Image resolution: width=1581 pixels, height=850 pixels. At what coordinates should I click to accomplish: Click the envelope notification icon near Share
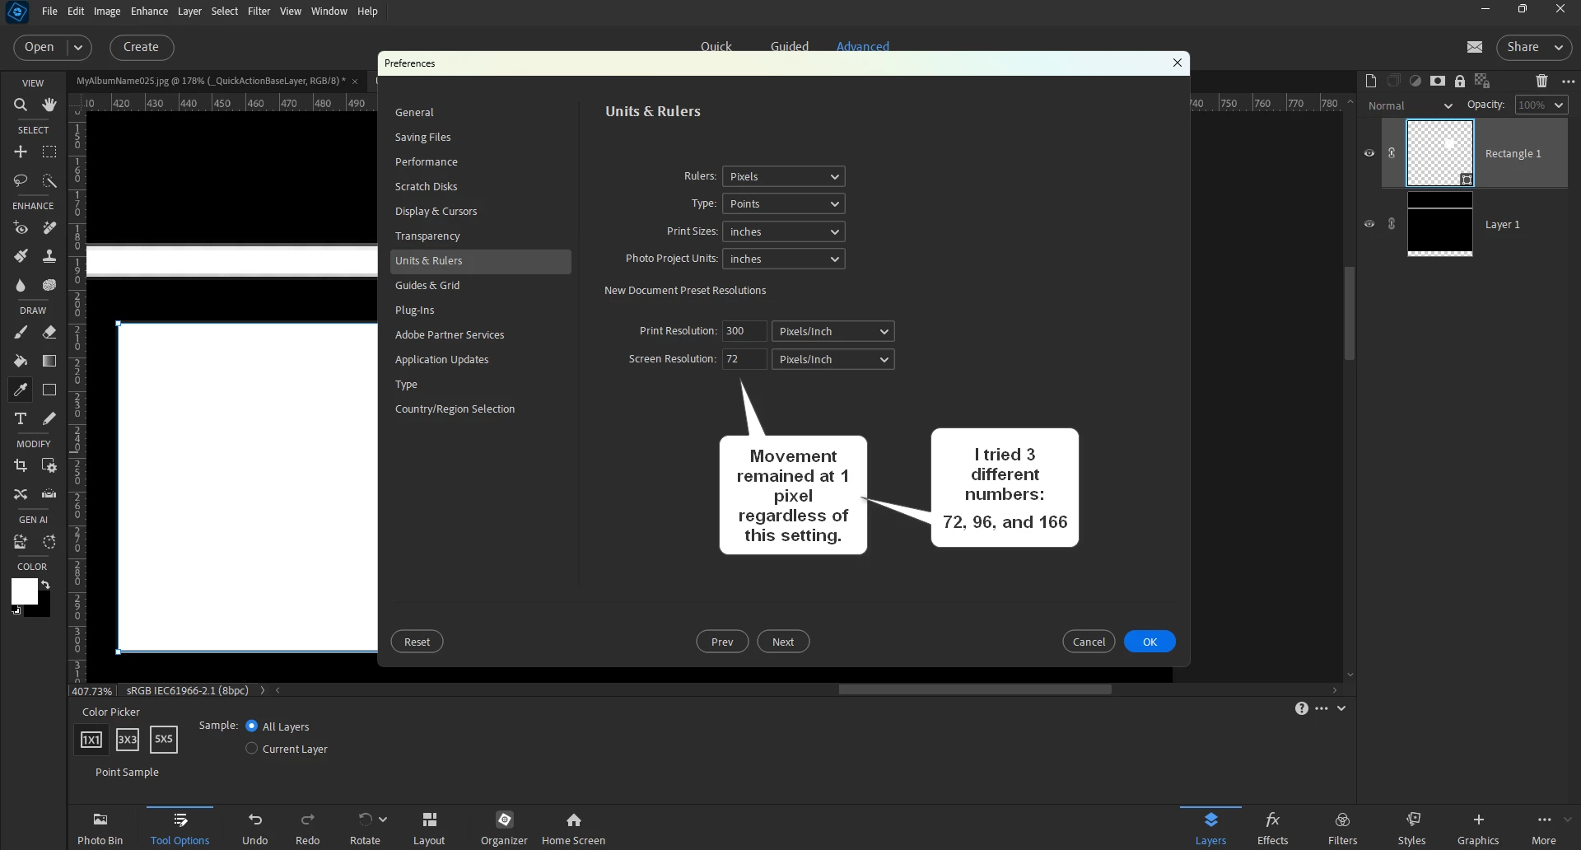pyautogui.click(x=1475, y=47)
